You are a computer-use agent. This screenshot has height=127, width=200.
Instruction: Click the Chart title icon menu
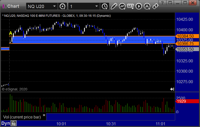(x=5, y=6)
